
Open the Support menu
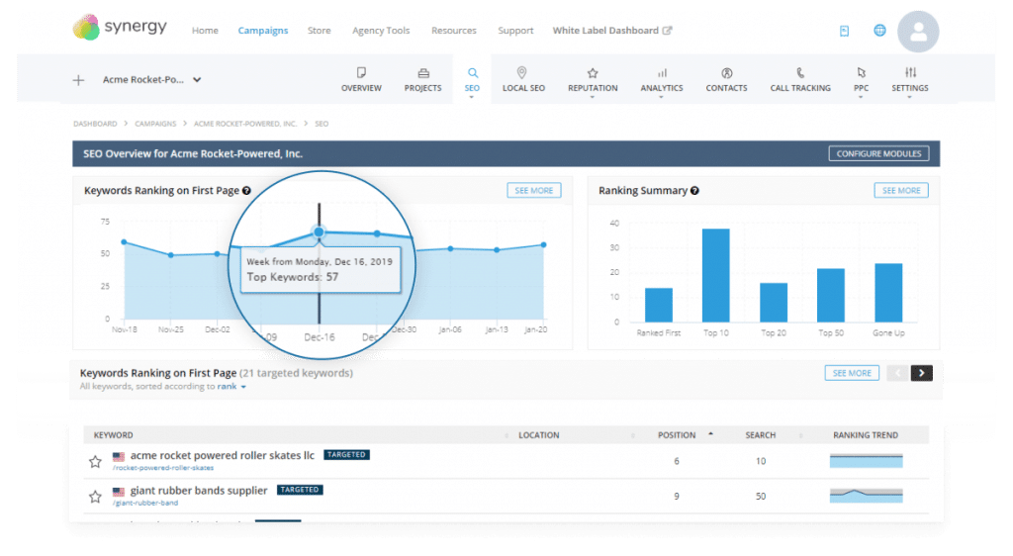click(x=515, y=31)
